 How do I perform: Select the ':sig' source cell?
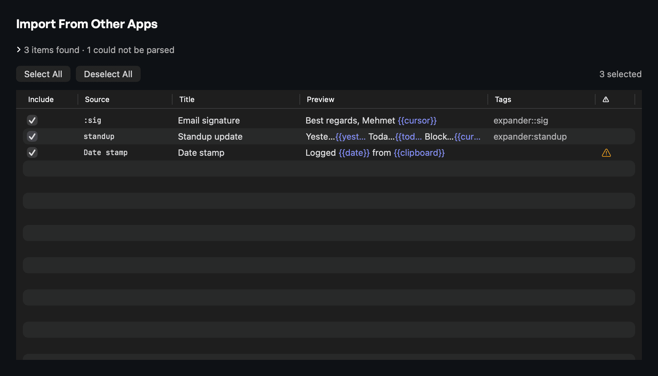tap(92, 120)
